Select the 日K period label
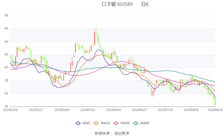This screenshot has width=224, height=136. 145,4
